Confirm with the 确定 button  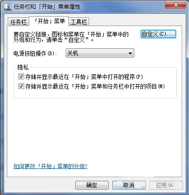point(92,185)
